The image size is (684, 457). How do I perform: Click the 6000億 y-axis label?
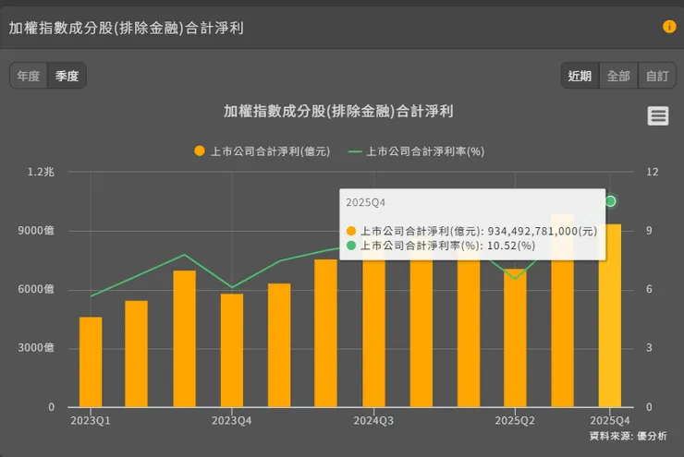pos(36,289)
